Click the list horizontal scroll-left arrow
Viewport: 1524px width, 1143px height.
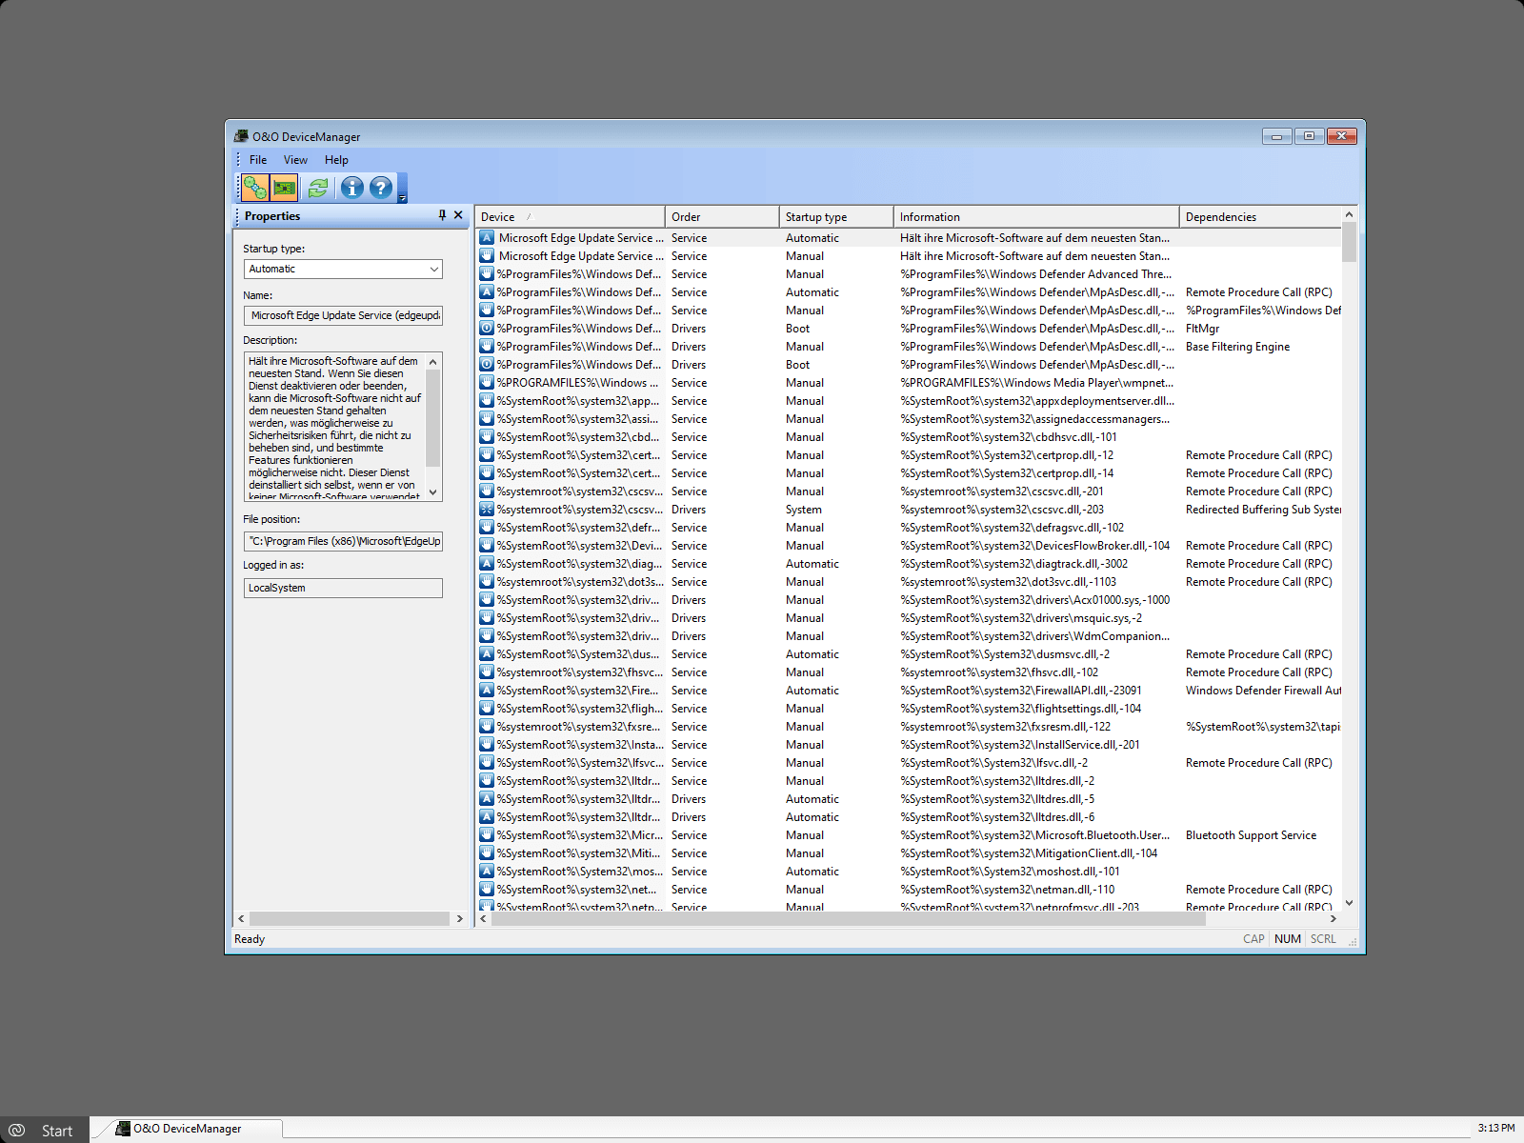click(484, 919)
